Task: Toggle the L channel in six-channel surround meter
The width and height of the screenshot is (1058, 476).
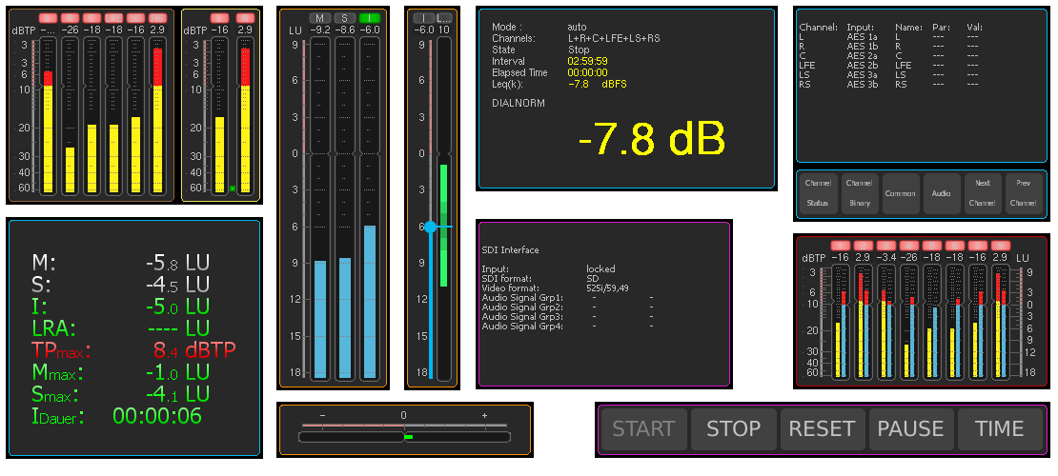Action: point(48,18)
